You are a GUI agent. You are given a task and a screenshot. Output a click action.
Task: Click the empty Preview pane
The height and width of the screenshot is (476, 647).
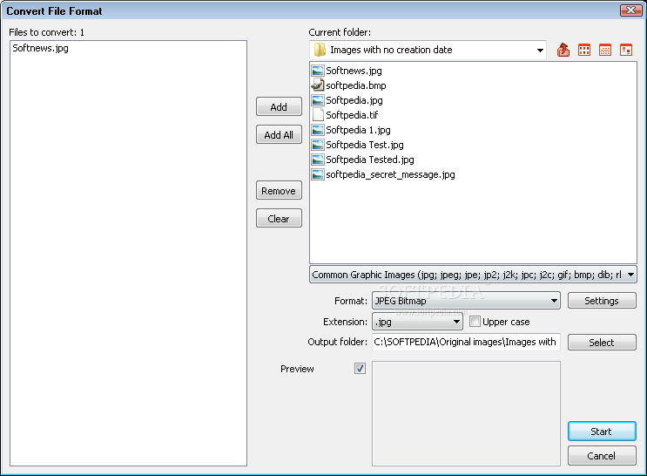pos(466,413)
